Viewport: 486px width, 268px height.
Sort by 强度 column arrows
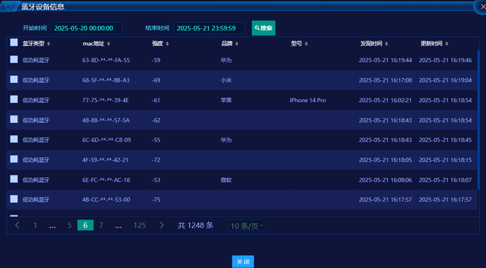tap(167, 44)
